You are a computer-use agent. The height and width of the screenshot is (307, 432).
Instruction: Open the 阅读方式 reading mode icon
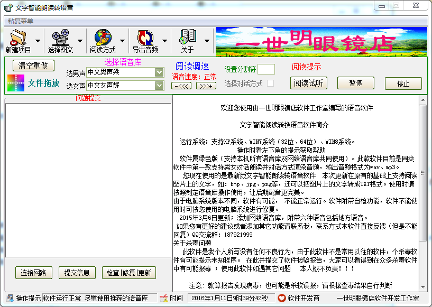coord(103,38)
